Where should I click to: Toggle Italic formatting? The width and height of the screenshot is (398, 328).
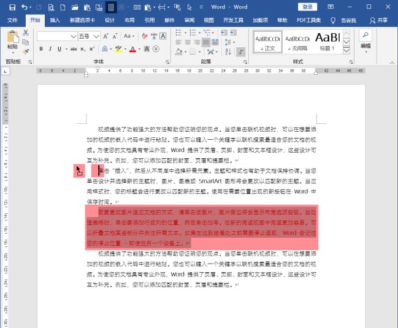click(x=50, y=49)
